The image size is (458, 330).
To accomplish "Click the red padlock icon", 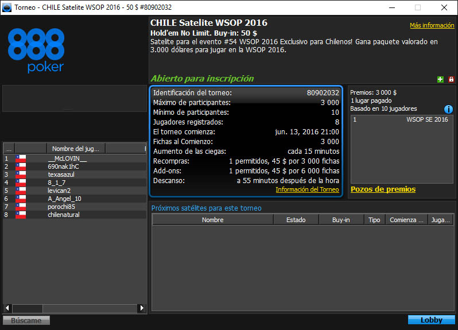I will [x=451, y=79].
